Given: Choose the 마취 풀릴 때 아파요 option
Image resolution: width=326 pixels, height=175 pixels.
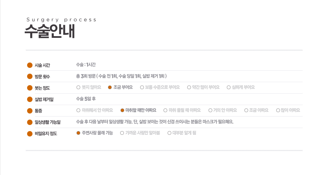Looking at the screenshot, I should 166,110.
